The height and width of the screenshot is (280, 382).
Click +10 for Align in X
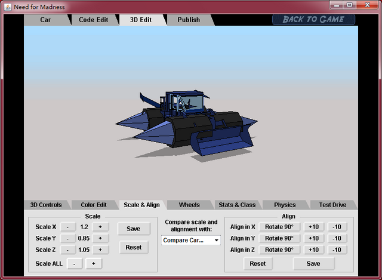[314, 227]
